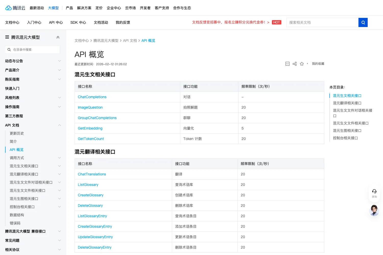The height and width of the screenshot is (255, 383).
Task: Click 腾讯混元大模型 breadcrumb
Action: (106, 41)
